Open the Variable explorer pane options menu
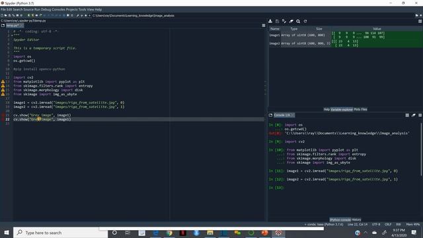 (420, 21)
